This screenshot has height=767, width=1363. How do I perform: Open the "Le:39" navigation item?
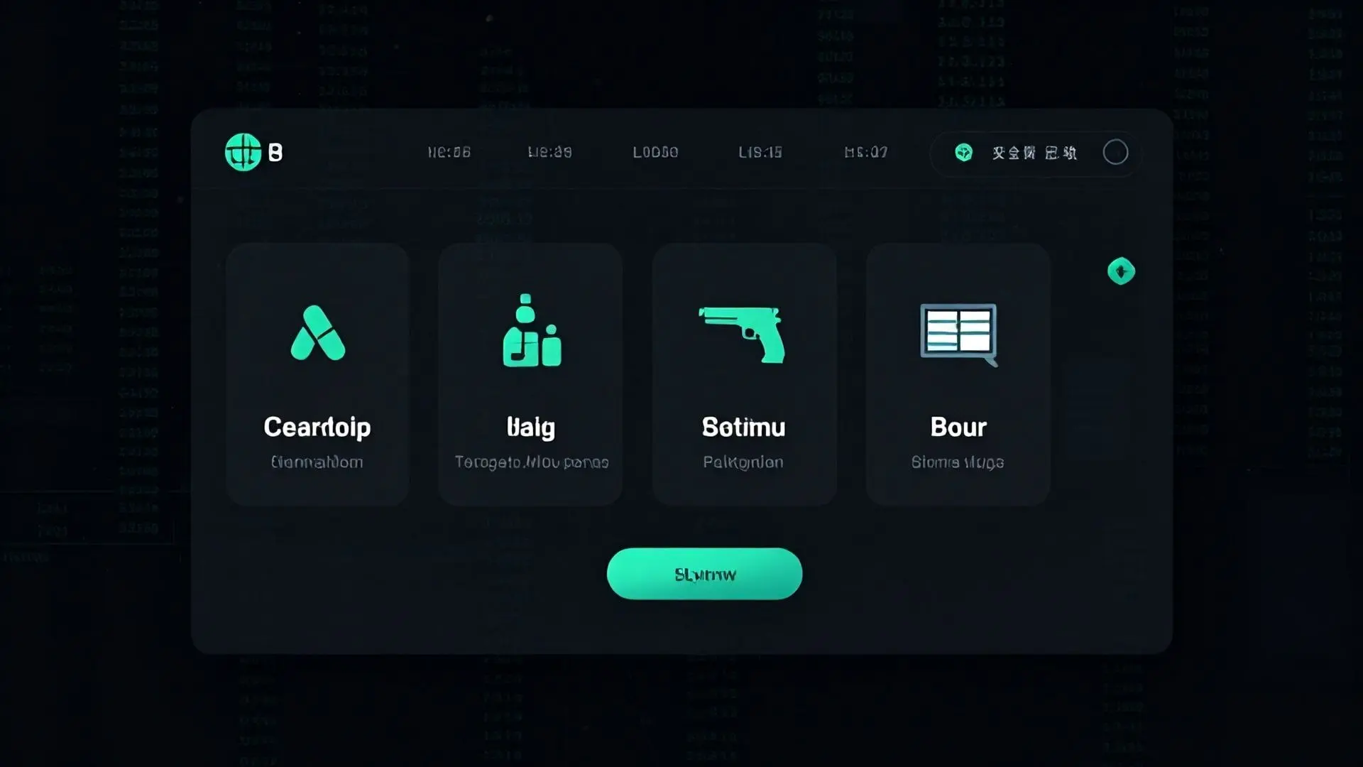[549, 152]
